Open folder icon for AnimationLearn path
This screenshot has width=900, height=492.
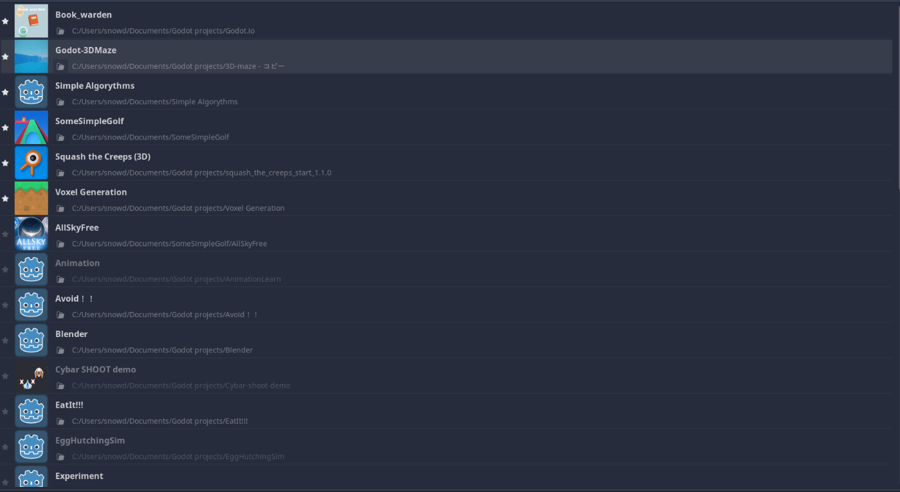tap(60, 279)
